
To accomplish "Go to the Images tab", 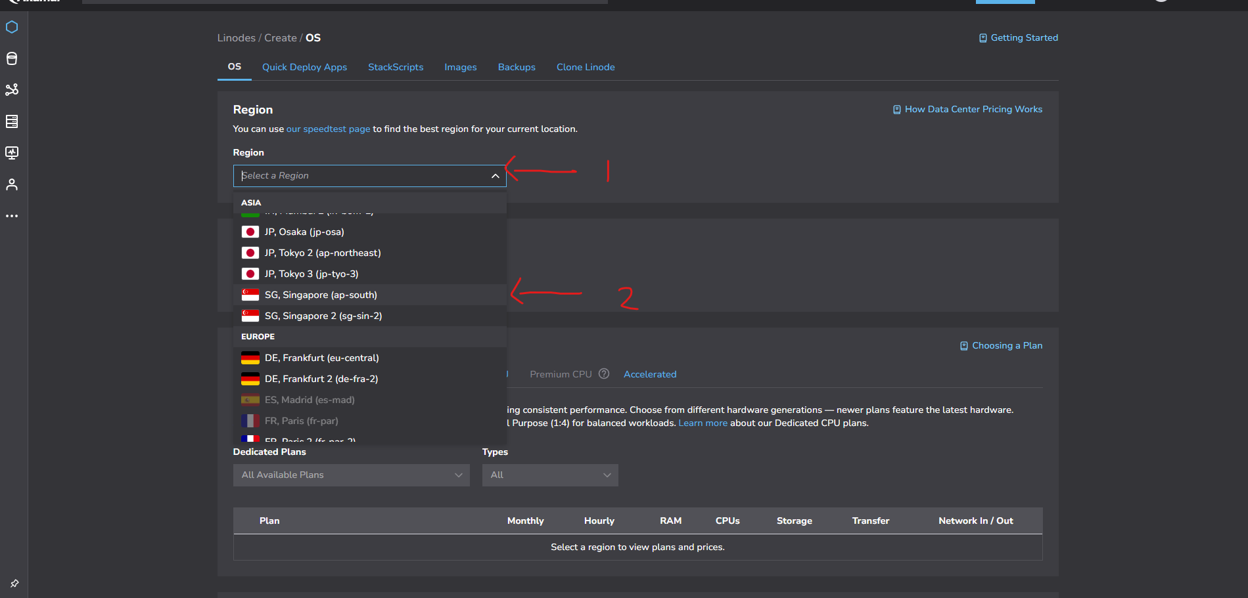I will point(461,67).
